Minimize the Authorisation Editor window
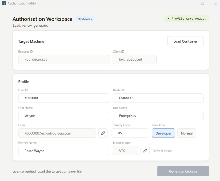The height and width of the screenshot is (181, 220). (x=190, y=3)
